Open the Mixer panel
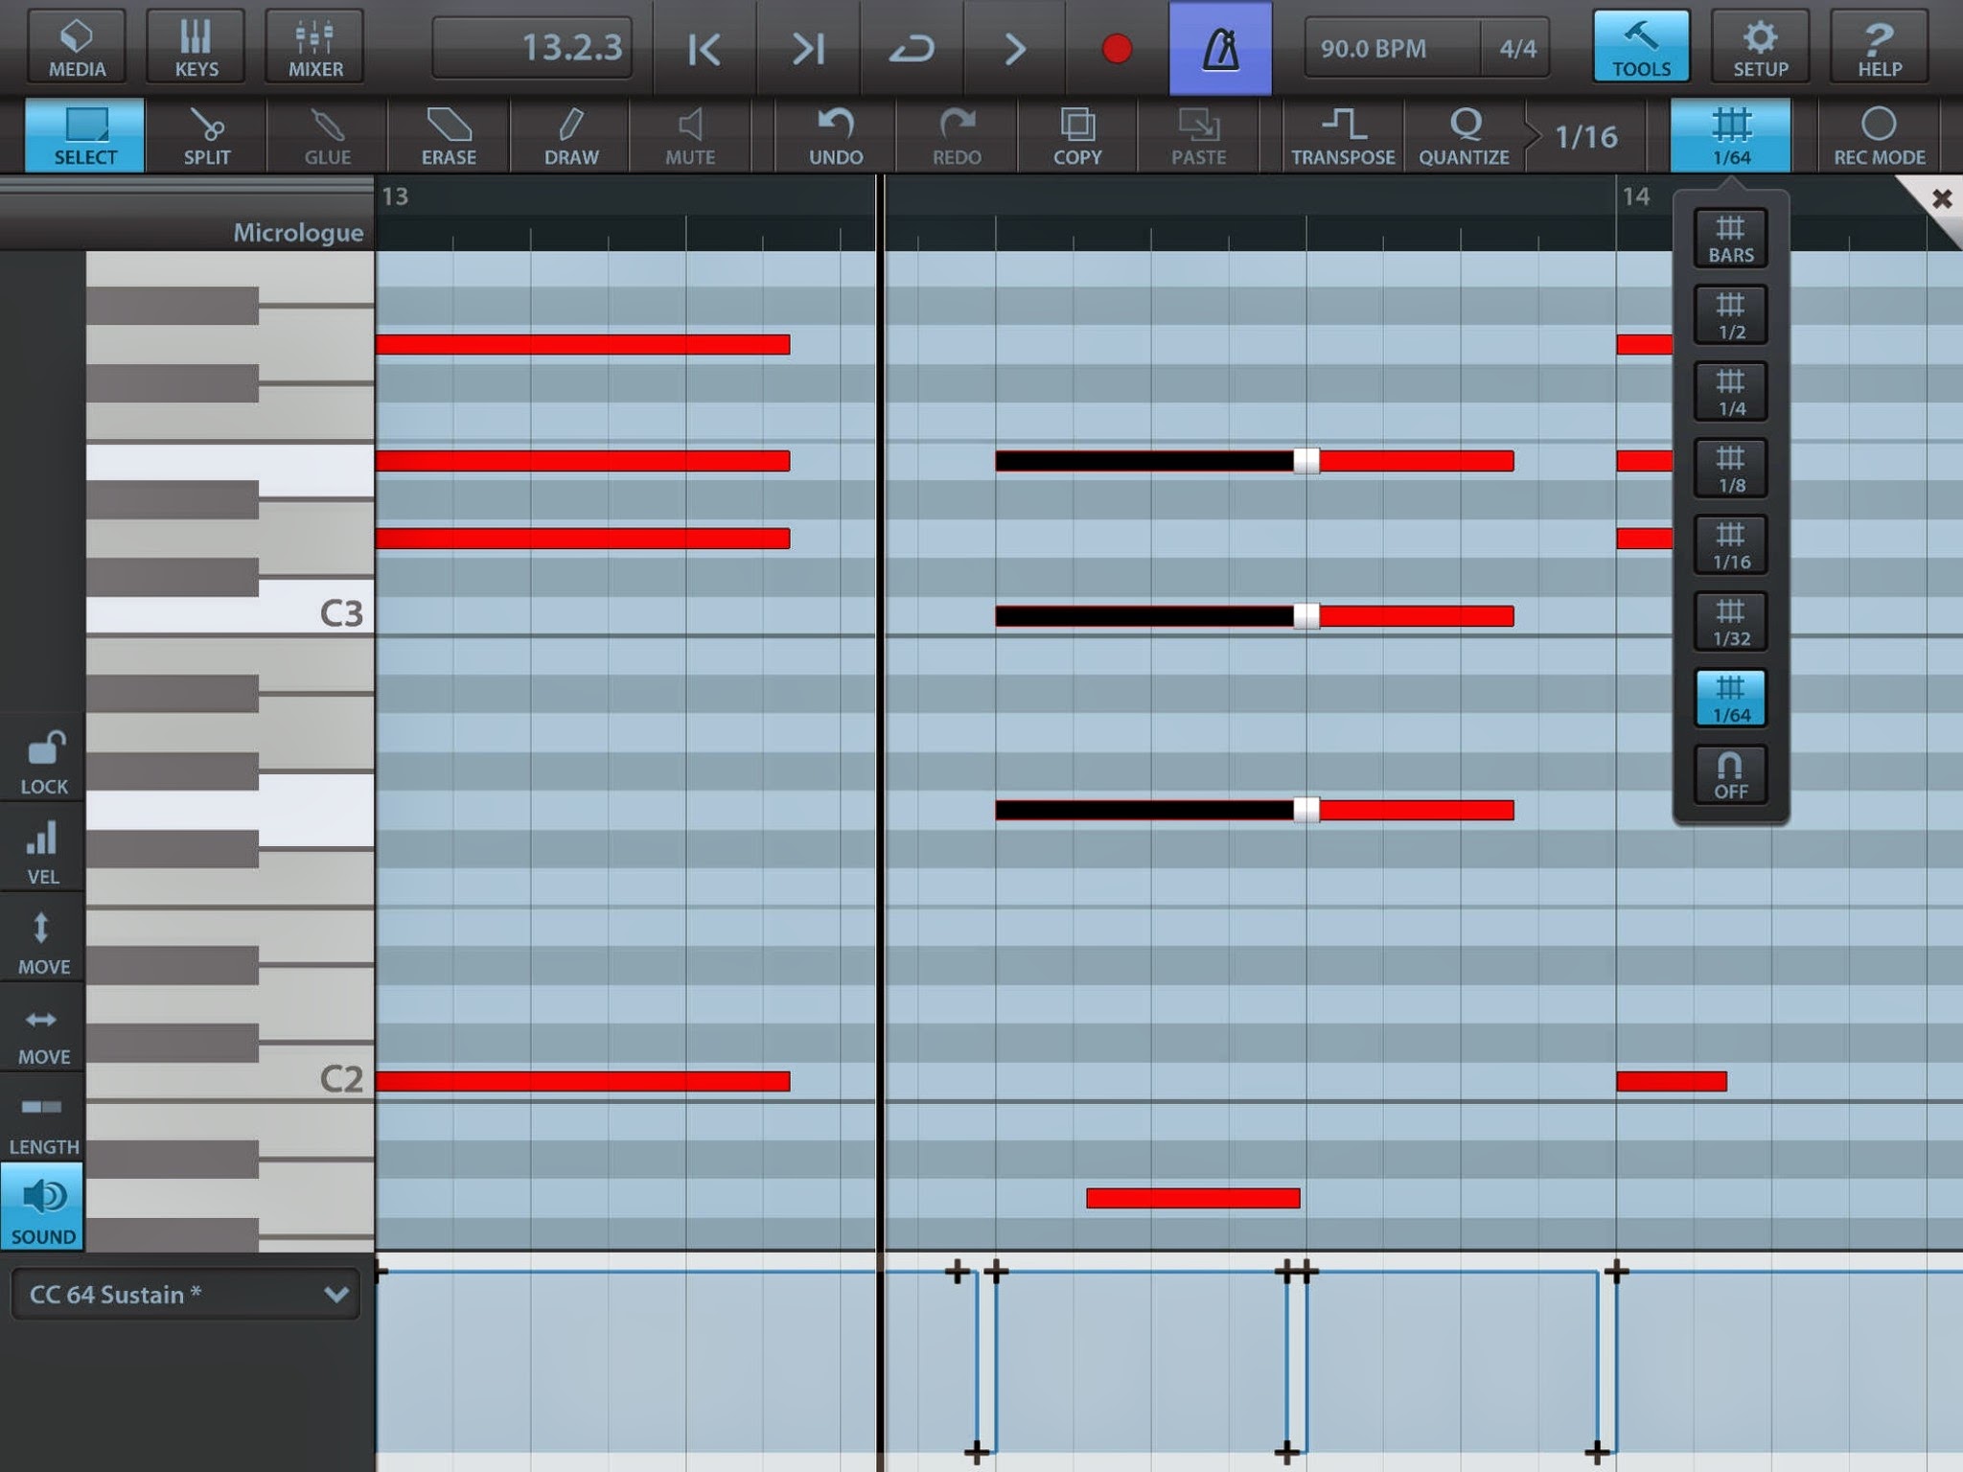Screen dimensions: 1963x1472 315,46
